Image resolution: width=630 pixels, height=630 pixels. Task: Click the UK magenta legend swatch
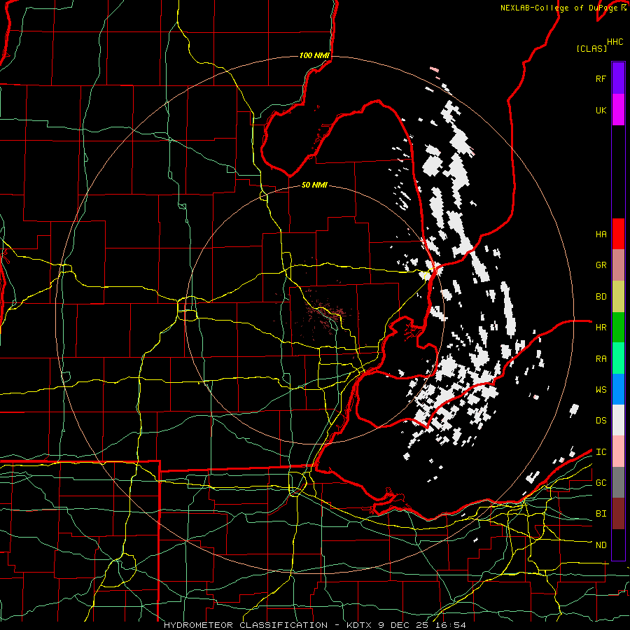click(x=618, y=110)
